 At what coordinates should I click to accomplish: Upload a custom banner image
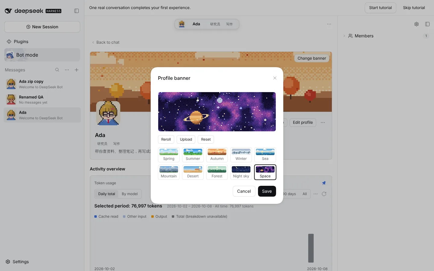(186, 139)
